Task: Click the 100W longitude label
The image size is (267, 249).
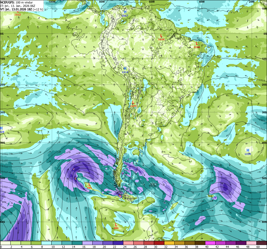Action: point(52,2)
